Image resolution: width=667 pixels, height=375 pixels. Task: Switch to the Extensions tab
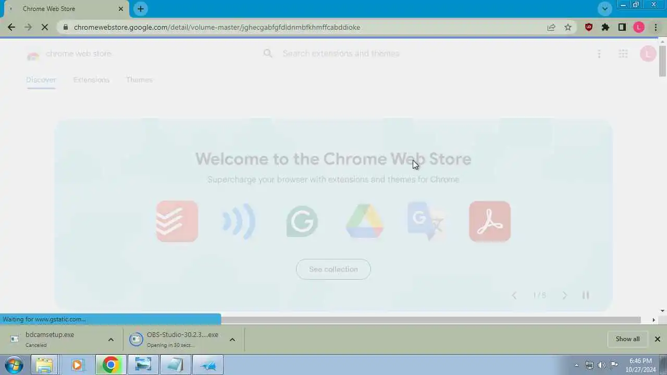point(91,80)
